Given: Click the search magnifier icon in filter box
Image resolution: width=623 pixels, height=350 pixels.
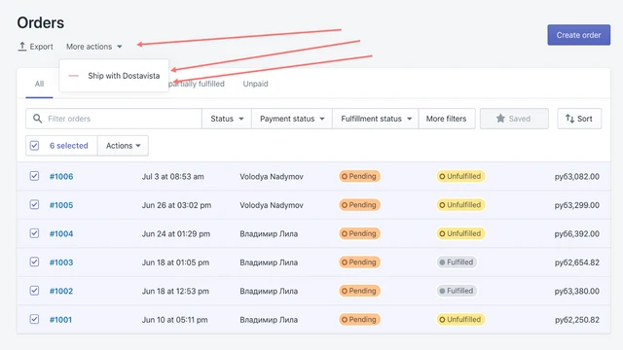Looking at the screenshot, I should click(x=37, y=119).
